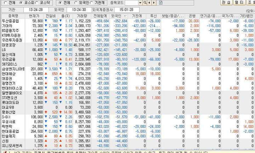Select the 현대해상 stock row name

click(x=8, y=74)
